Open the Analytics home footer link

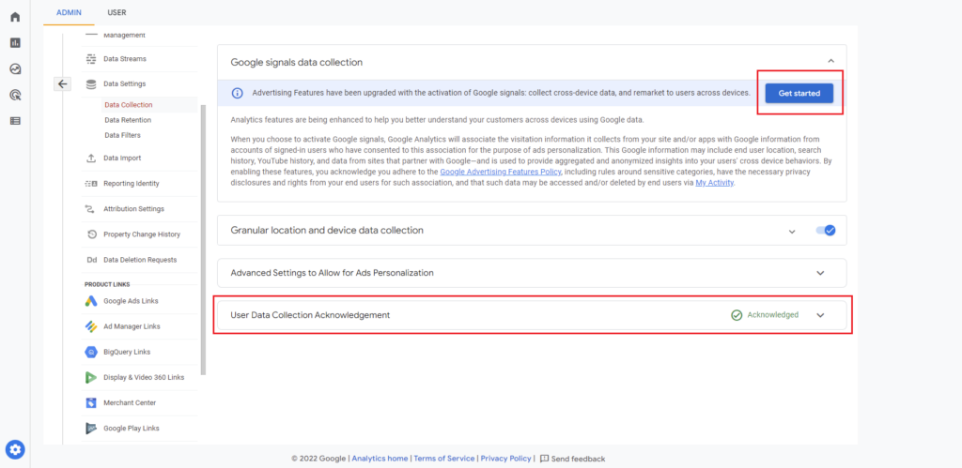380,459
